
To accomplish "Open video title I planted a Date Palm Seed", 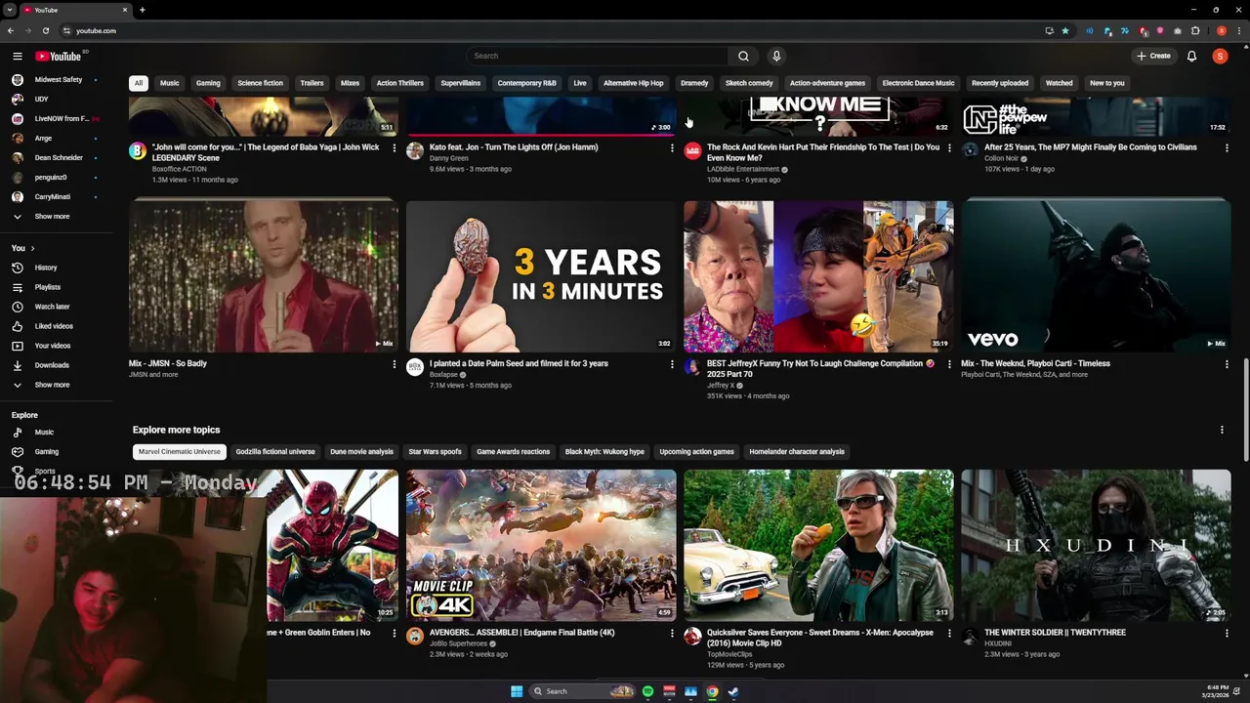I will [519, 363].
